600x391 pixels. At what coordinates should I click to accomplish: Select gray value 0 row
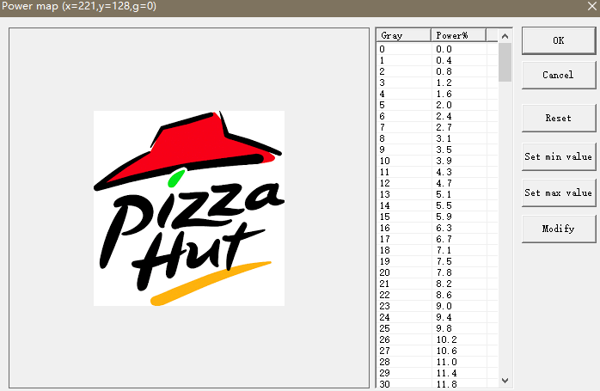click(438, 49)
